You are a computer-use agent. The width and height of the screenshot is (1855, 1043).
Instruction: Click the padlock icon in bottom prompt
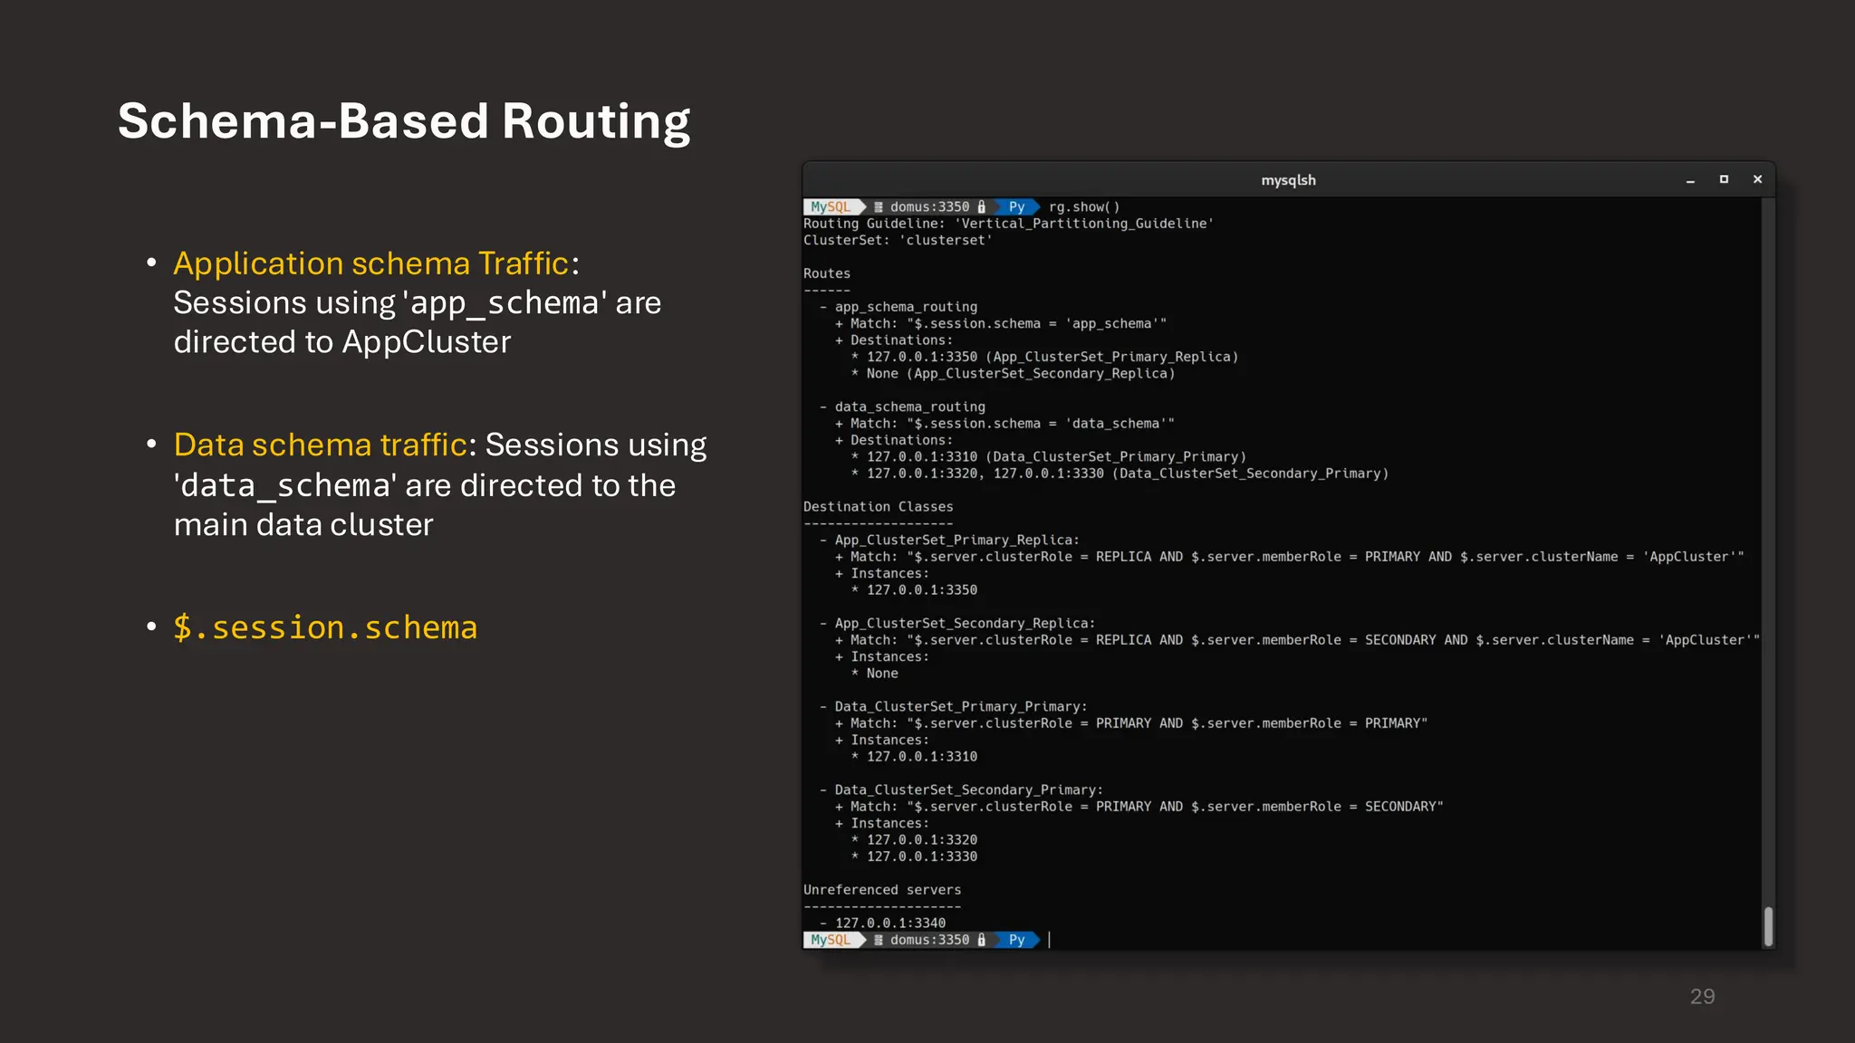tap(981, 940)
